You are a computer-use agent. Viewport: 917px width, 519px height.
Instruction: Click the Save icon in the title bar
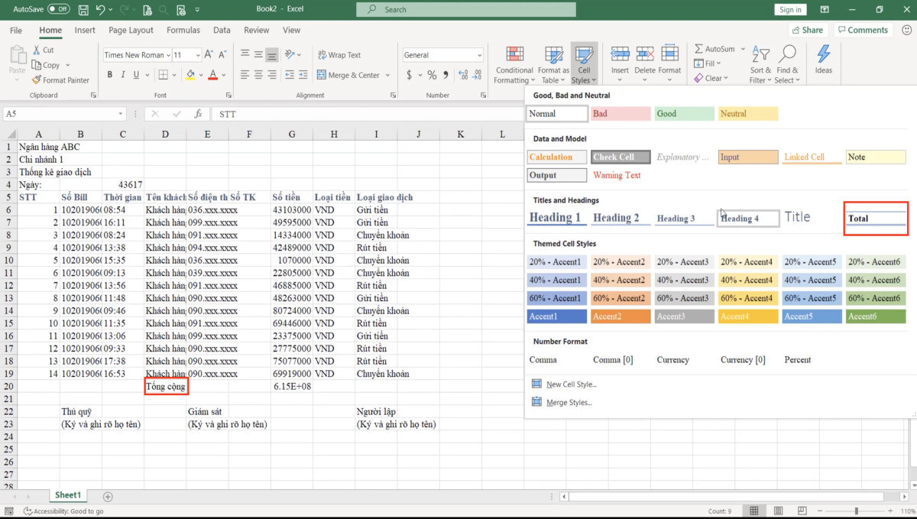(83, 9)
